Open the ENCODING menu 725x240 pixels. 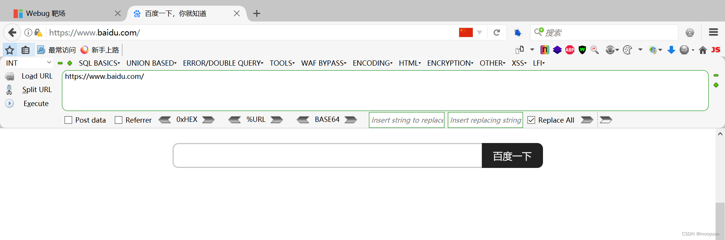pyautogui.click(x=373, y=63)
